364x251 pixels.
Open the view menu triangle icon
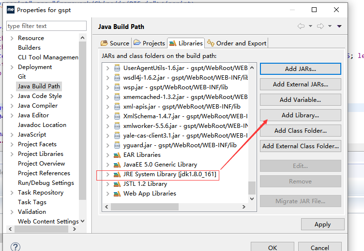339,27
